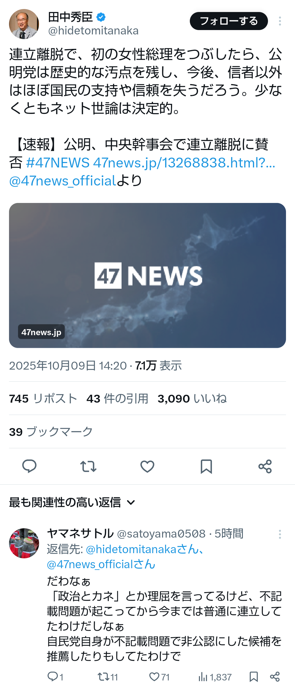Repost ヤマネサトル's reply
Screen dimensions: 295x687
pyautogui.click(x=108, y=677)
